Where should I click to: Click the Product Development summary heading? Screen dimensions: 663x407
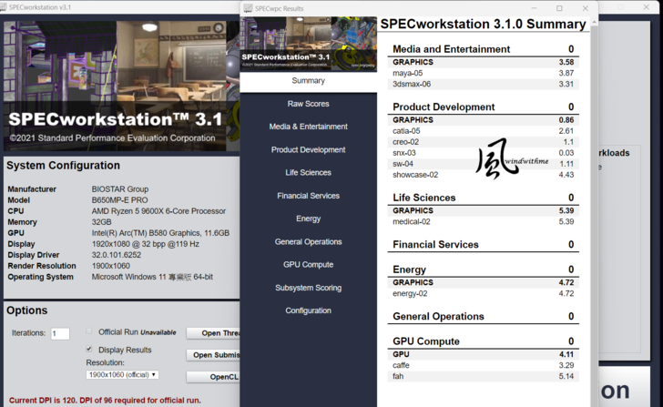click(x=444, y=107)
